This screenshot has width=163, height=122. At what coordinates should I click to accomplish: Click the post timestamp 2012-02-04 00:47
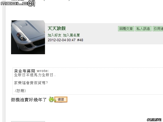[61, 40]
